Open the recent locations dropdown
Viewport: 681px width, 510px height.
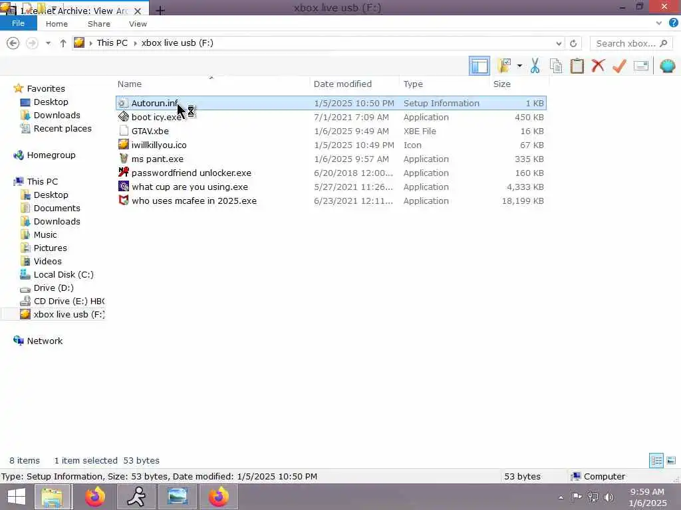(x=48, y=43)
